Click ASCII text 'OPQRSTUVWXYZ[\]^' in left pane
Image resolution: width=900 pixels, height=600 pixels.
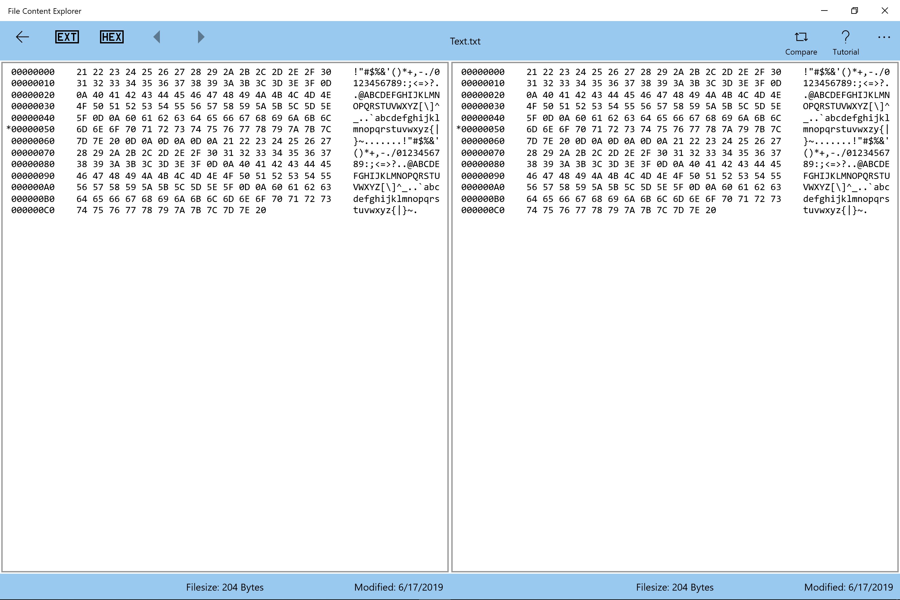pos(396,106)
